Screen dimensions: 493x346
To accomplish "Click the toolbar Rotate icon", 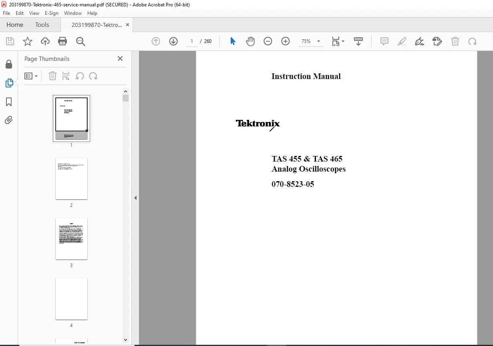I will point(473,41).
